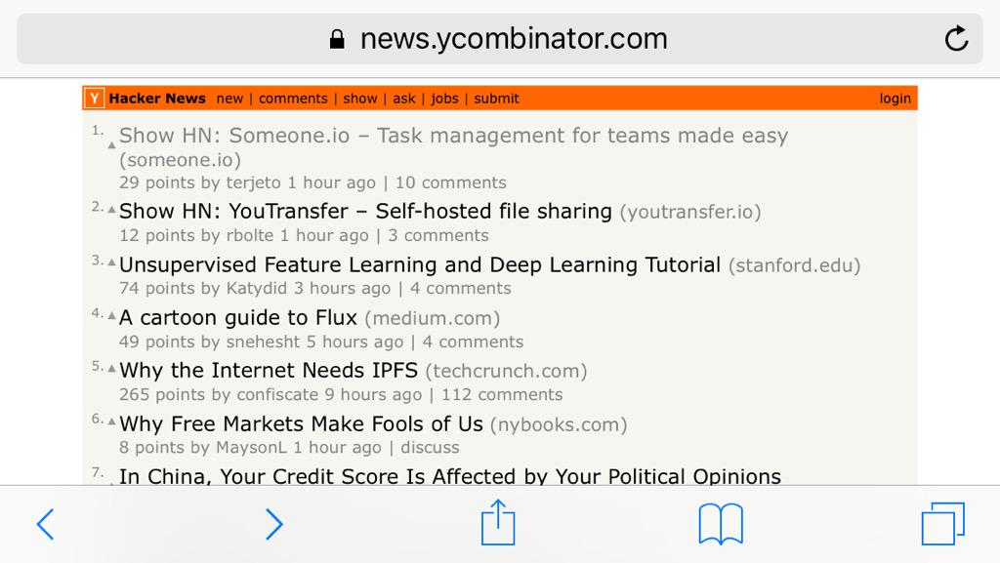View user terjeto's profile
The width and height of the screenshot is (1000, 563).
click(253, 182)
